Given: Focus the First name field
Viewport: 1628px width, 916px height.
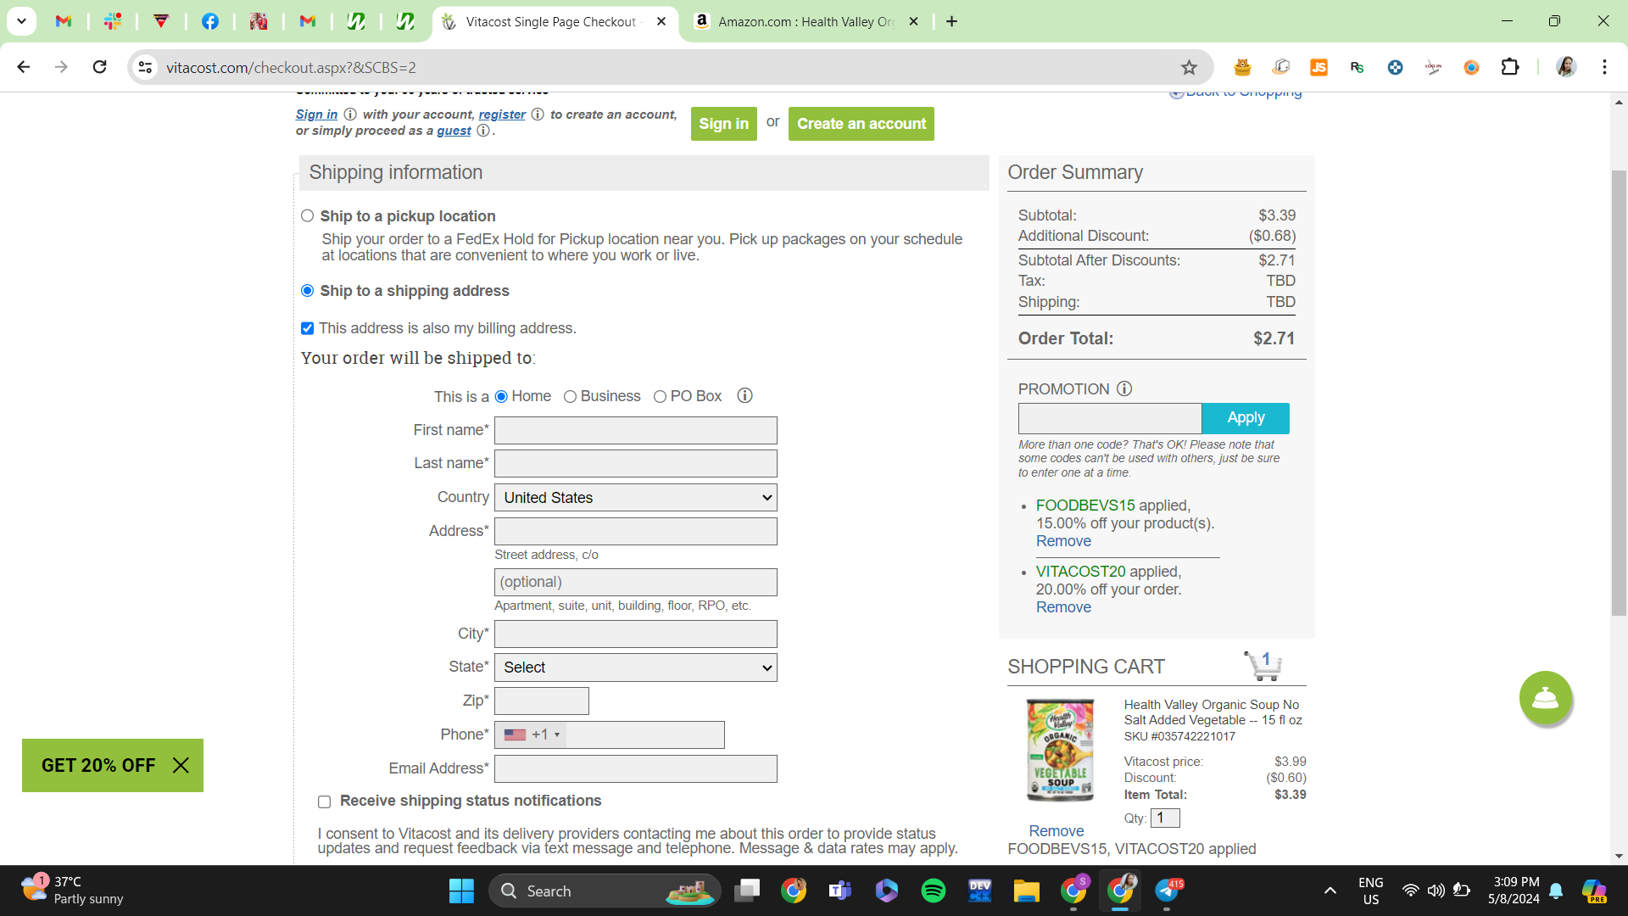Looking at the screenshot, I should pos(636,430).
